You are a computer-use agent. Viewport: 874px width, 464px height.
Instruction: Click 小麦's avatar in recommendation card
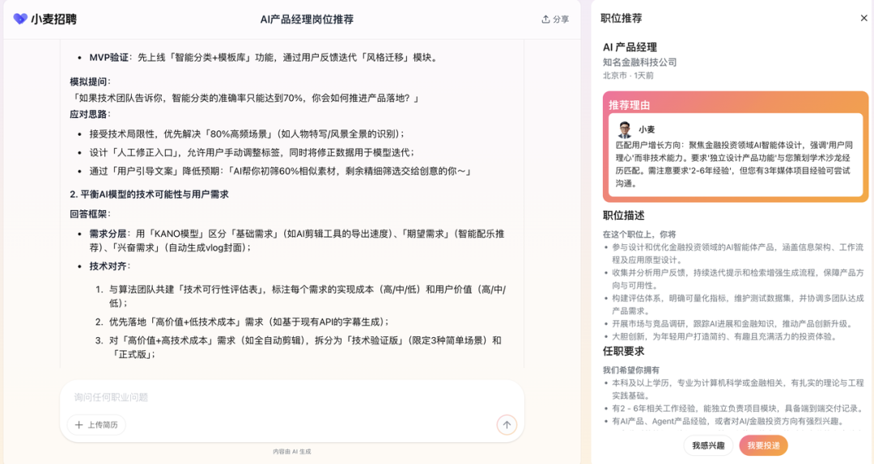(624, 129)
